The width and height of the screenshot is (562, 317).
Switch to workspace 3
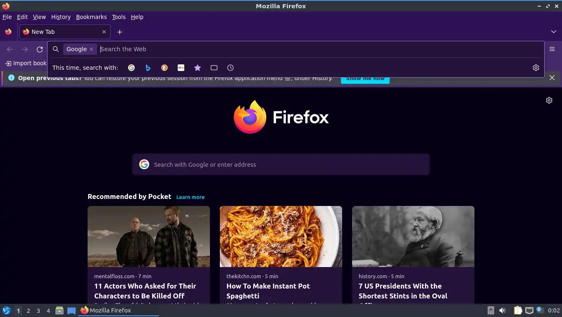pyautogui.click(x=38, y=311)
